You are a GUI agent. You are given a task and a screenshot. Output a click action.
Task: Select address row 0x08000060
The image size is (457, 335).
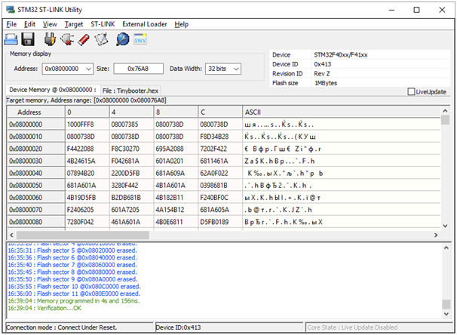36,198
